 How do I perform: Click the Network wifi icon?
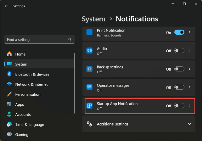coord(9,84)
